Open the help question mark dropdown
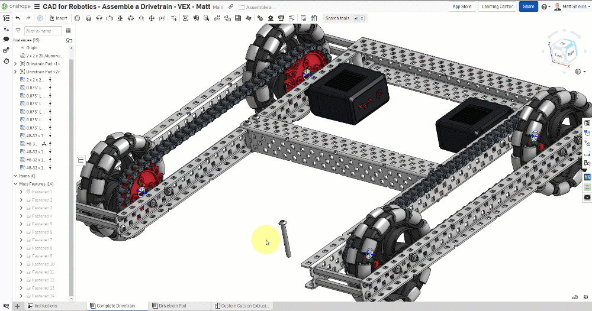The width and height of the screenshot is (592, 311). (546, 7)
